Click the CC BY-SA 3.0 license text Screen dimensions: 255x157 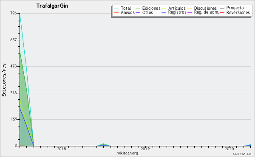point(242,154)
